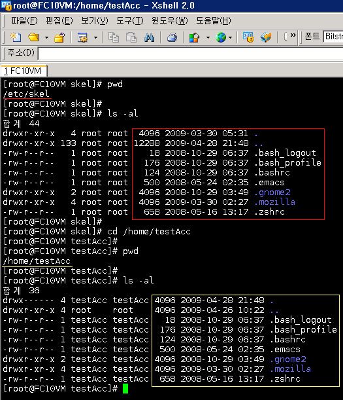Click the Find binoculars icon
The height and width of the screenshot is (400, 343).
click(x=149, y=38)
